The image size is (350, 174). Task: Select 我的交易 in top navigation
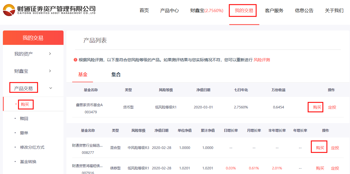click(x=244, y=11)
